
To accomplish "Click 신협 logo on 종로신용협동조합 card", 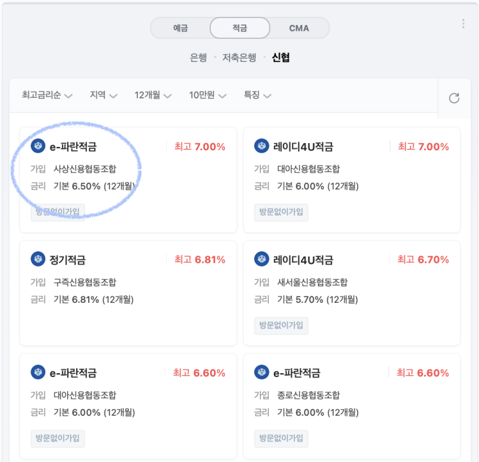I will point(262,372).
